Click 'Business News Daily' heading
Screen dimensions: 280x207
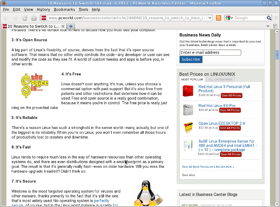tap(200, 35)
